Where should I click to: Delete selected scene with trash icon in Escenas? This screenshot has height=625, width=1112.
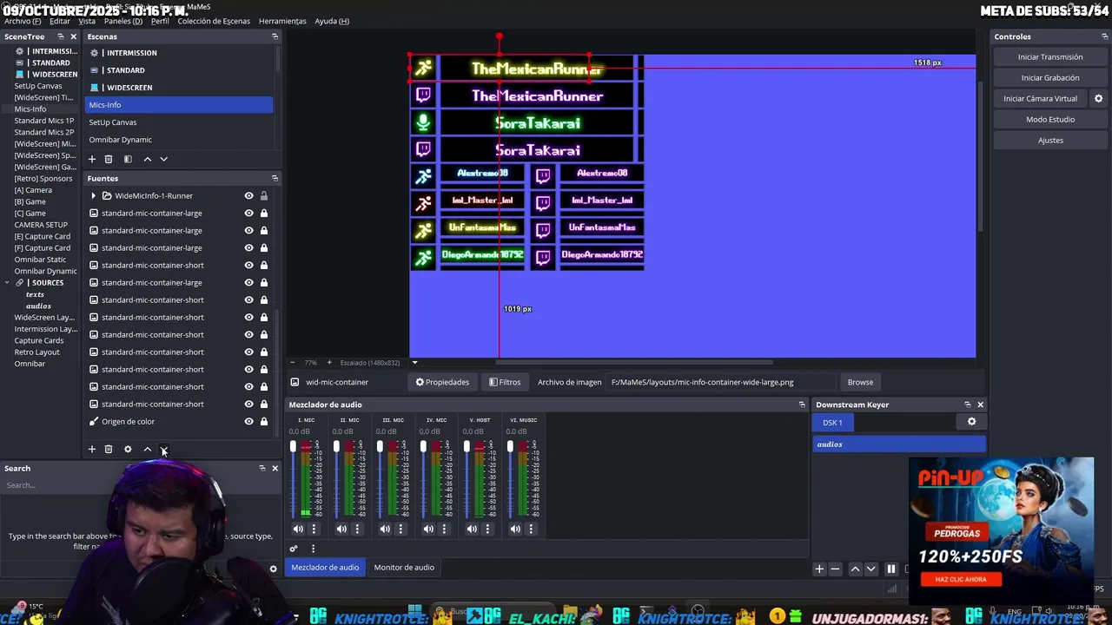point(109,159)
